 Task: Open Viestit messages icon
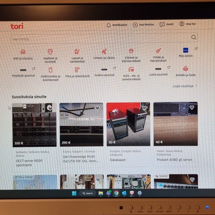[162, 24]
